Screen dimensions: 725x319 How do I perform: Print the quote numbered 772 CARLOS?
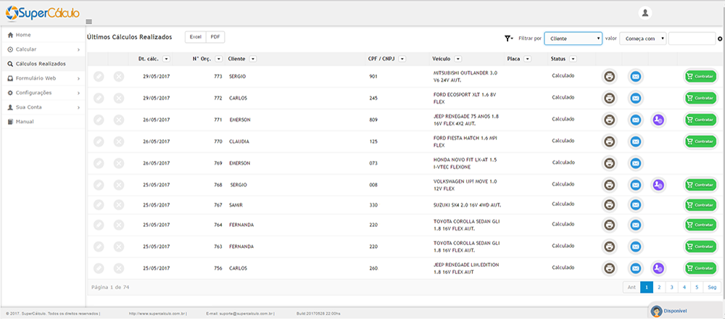click(x=610, y=98)
